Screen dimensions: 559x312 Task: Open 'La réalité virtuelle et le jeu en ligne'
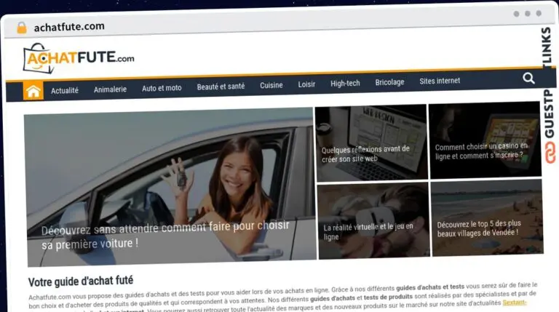click(x=368, y=231)
